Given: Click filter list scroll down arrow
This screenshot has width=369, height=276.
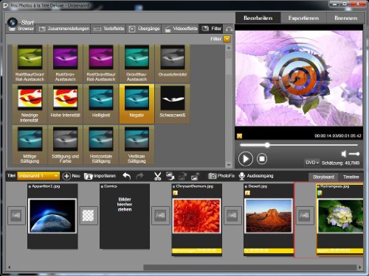Looking at the screenshot, I should point(229,165).
